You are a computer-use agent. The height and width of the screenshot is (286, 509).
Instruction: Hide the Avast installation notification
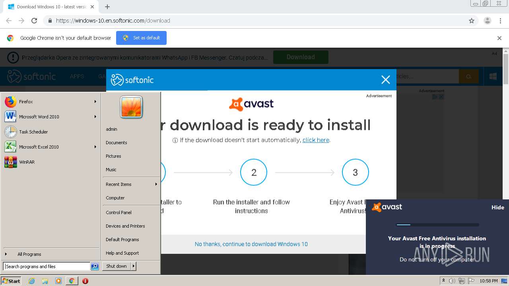(497, 207)
